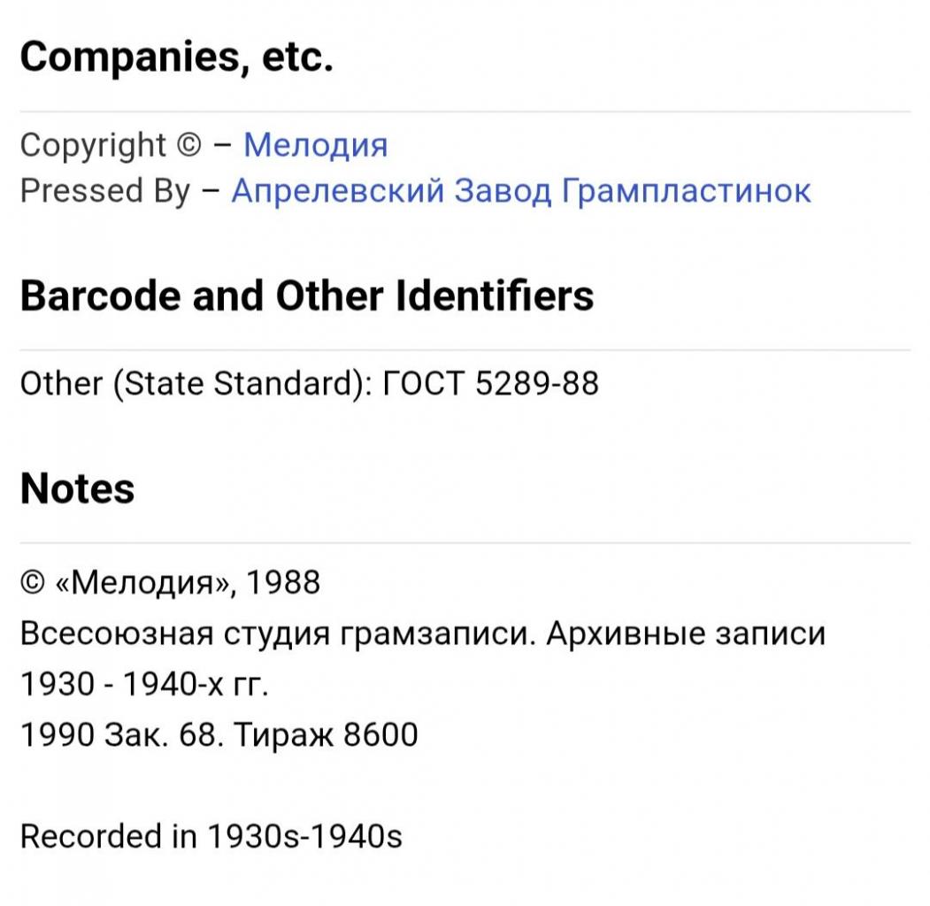Click the 'Copyright ©' label text
The image size is (930, 906).
click(111, 146)
